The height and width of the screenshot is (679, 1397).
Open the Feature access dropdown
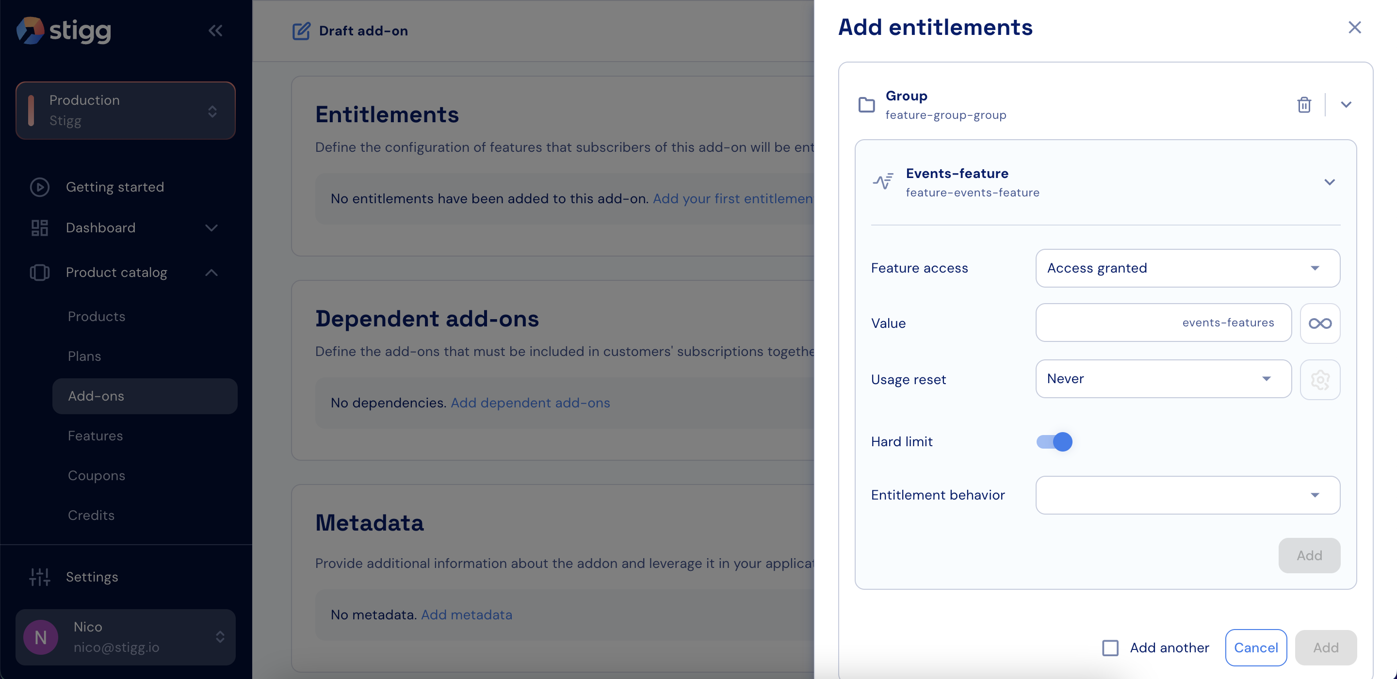point(1187,269)
